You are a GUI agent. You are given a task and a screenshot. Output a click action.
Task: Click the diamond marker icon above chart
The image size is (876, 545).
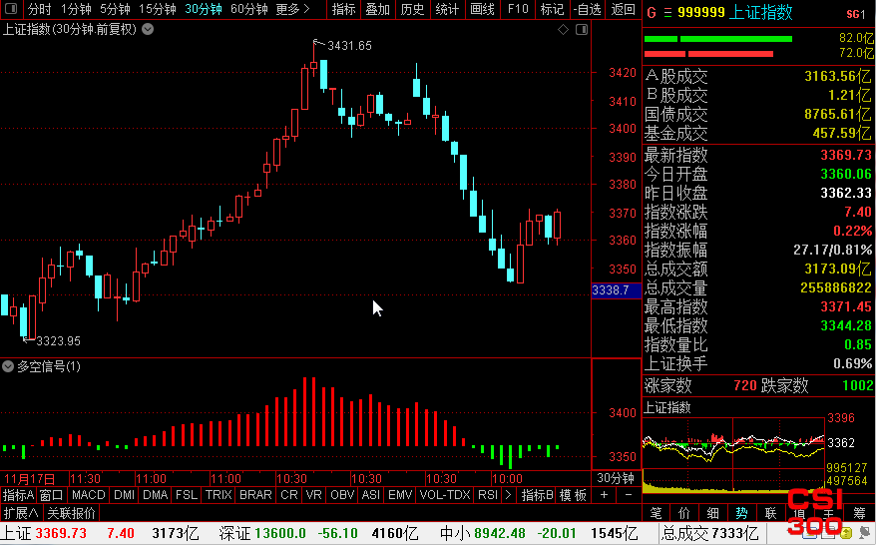563,30
